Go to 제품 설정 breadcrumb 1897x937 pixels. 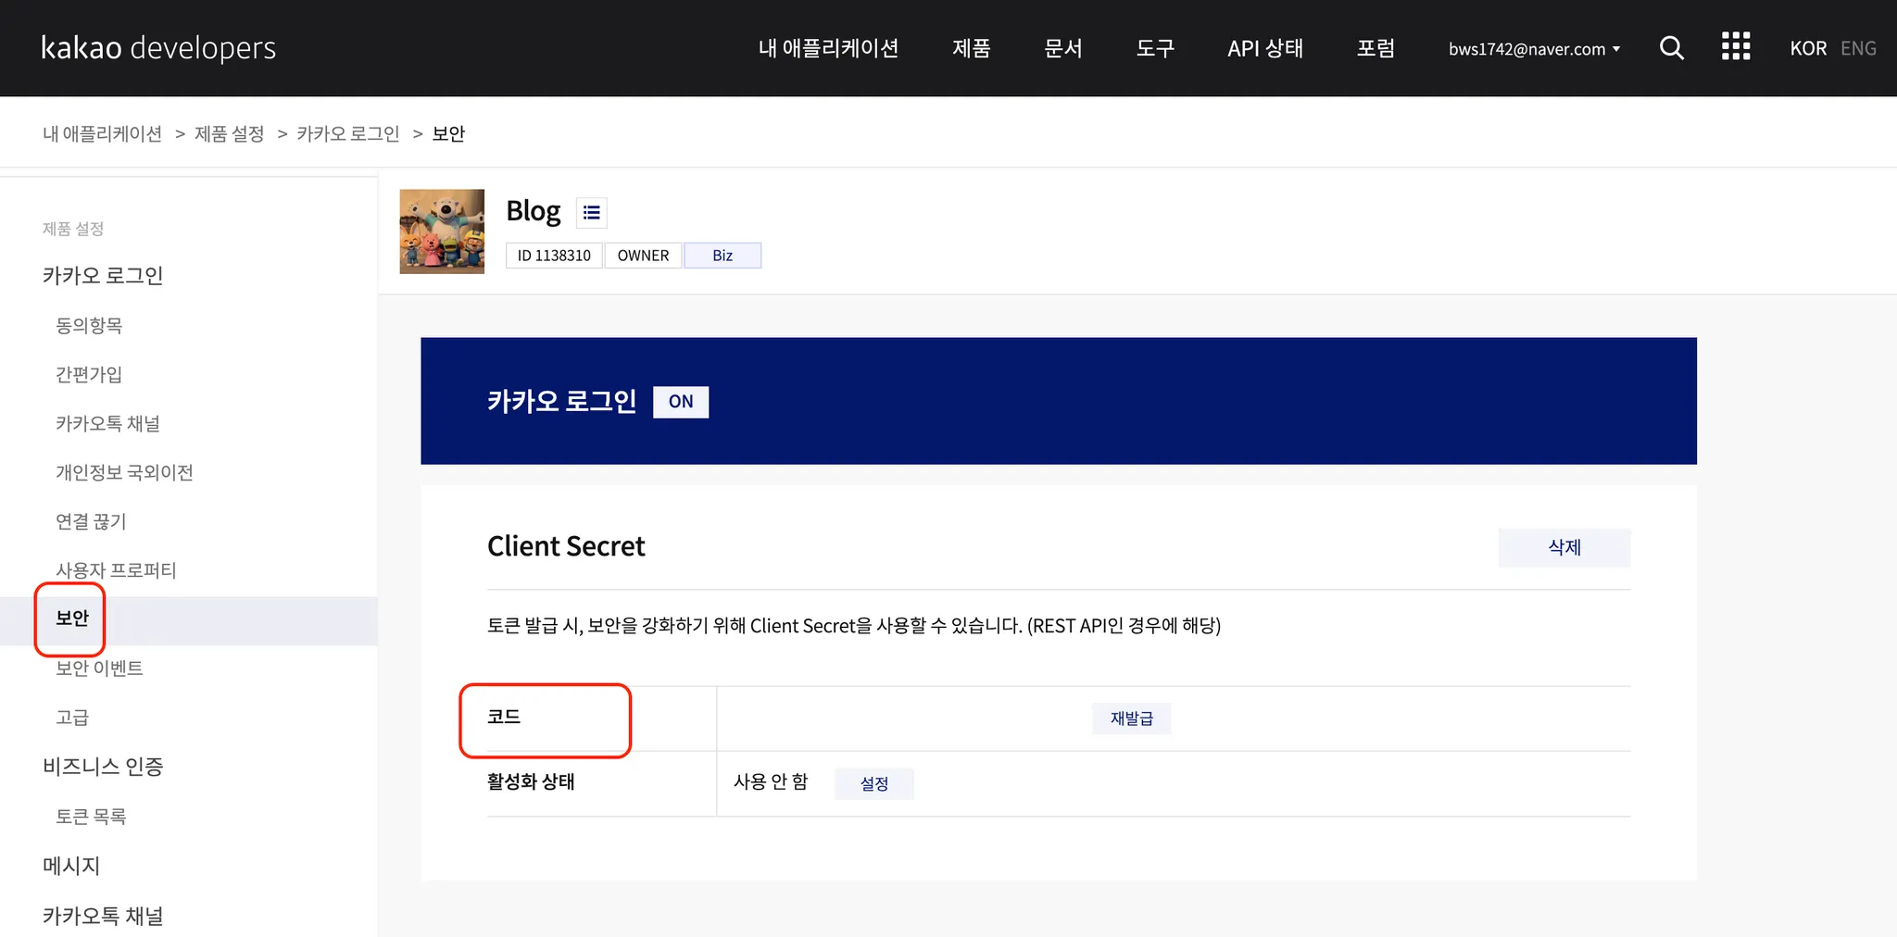point(230,134)
